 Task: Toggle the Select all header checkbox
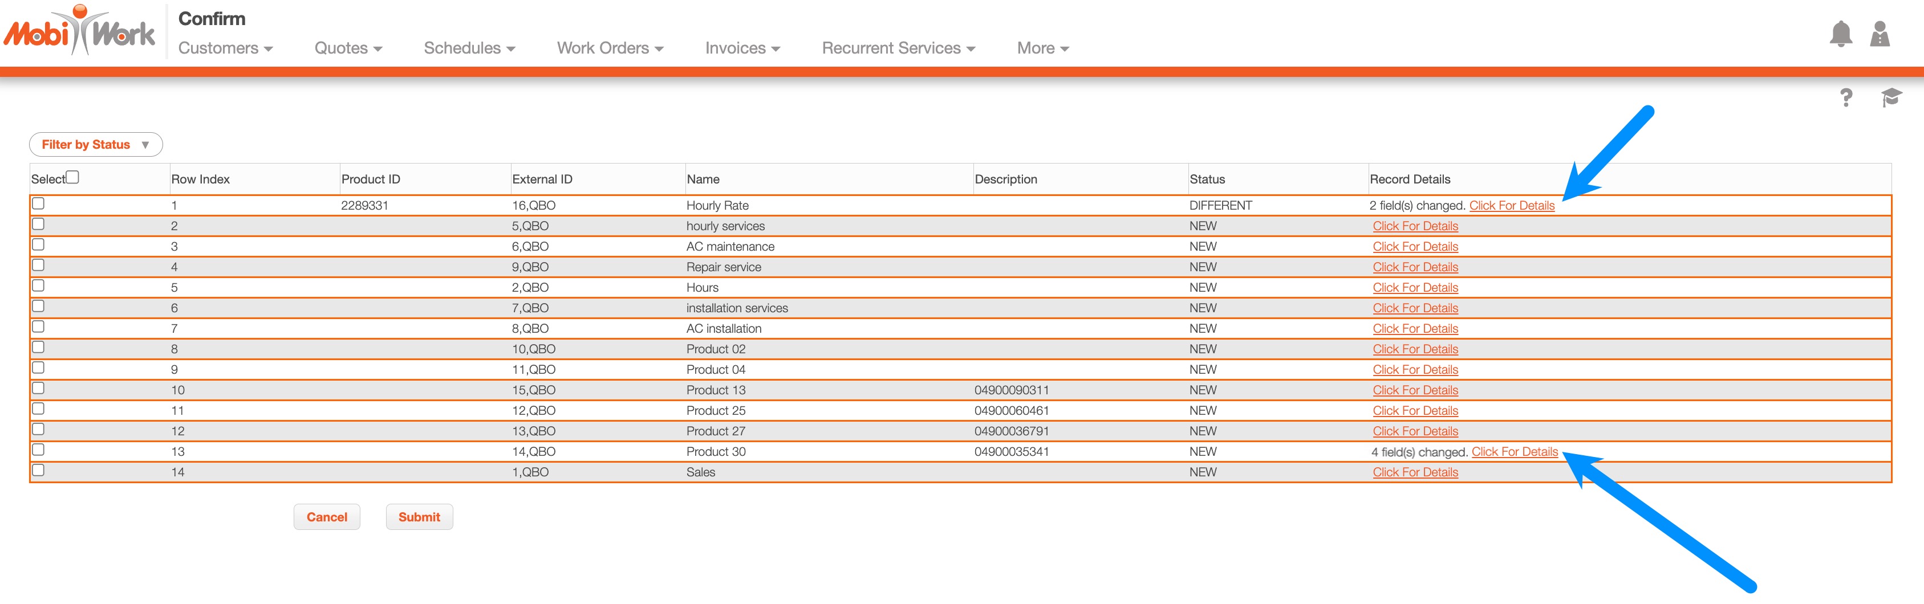pos(72,177)
